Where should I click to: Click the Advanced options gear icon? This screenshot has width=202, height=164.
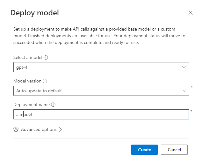(16, 130)
